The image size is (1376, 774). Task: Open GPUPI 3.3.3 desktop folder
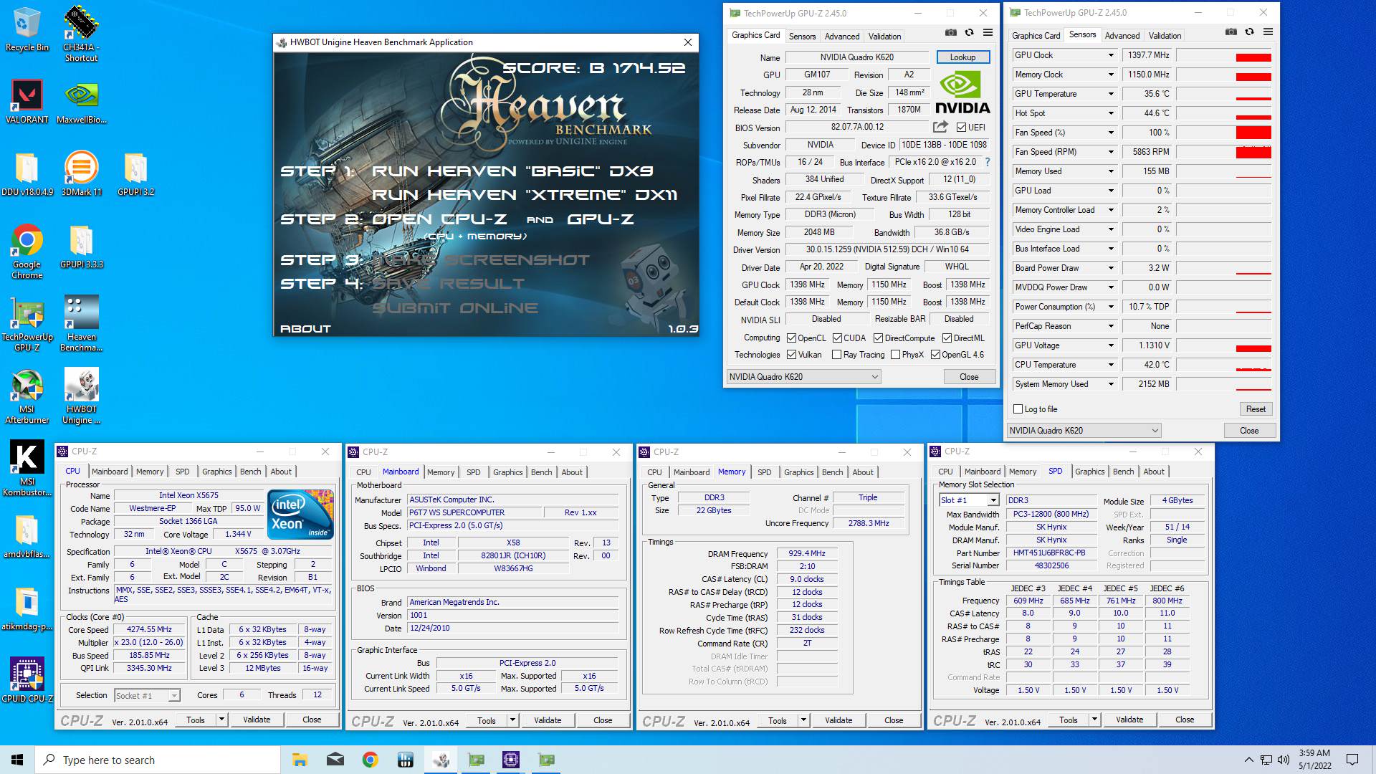point(81,247)
